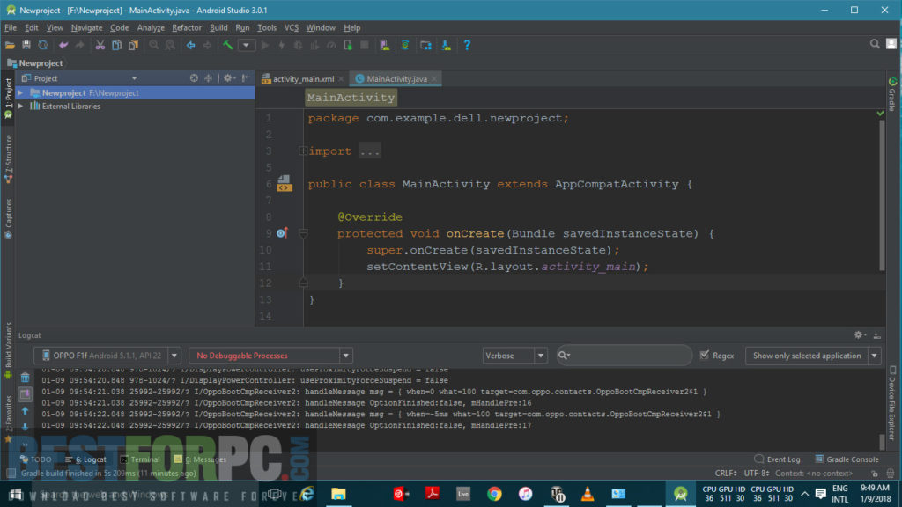The image size is (902, 507).
Task: Open the VCS menu
Action: click(292, 27)
